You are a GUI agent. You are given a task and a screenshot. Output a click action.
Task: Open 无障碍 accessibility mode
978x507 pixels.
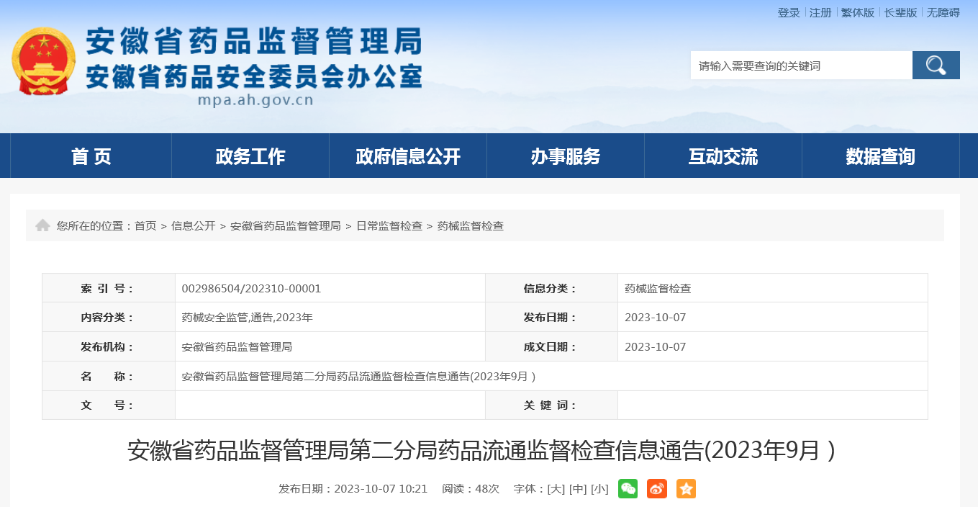[x=943, y=12]
